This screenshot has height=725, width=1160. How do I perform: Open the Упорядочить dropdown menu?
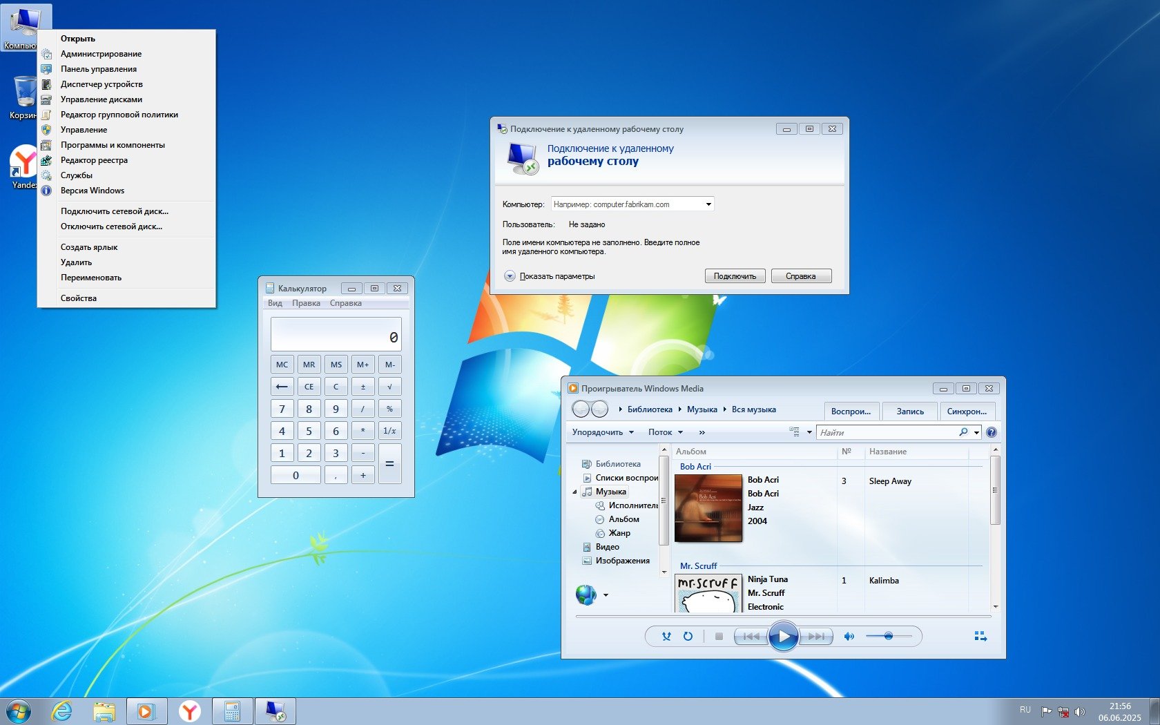[603, 432]
